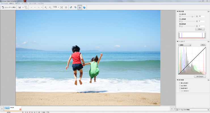This screenshot has width=210, height=113.
Task: Rotate the image left
Action: tap(71, 7)
